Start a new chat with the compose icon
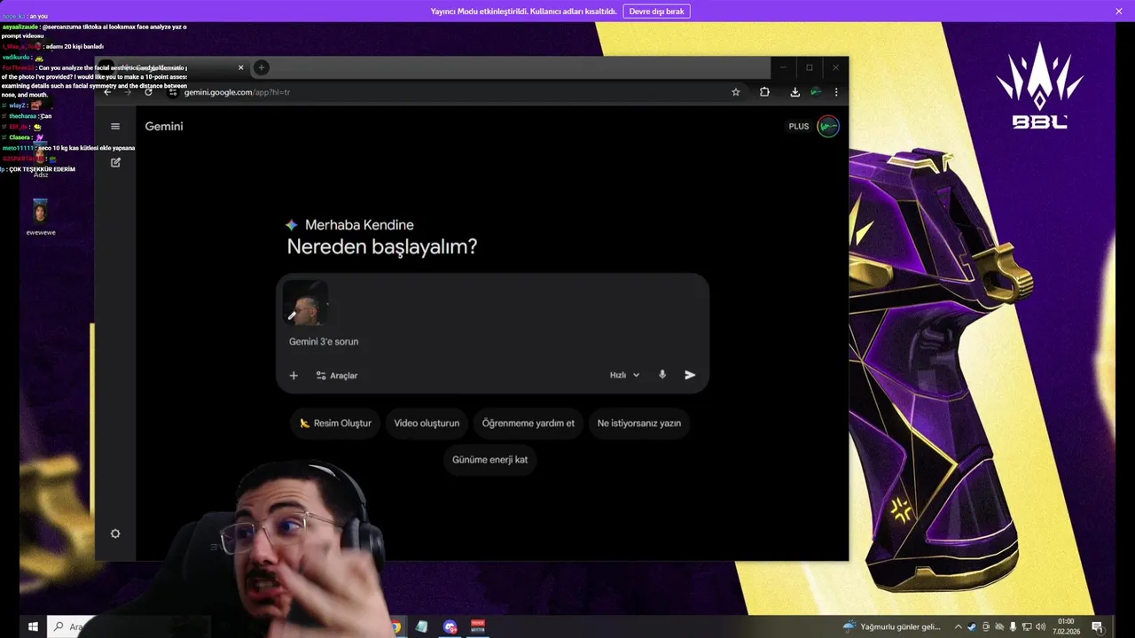This screenshot has height=638, width=1135. click(115, 163)
